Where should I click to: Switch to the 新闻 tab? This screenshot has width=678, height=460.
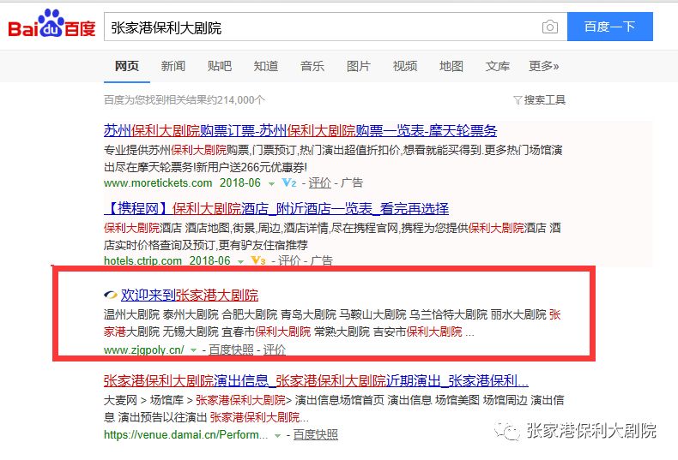173,66
